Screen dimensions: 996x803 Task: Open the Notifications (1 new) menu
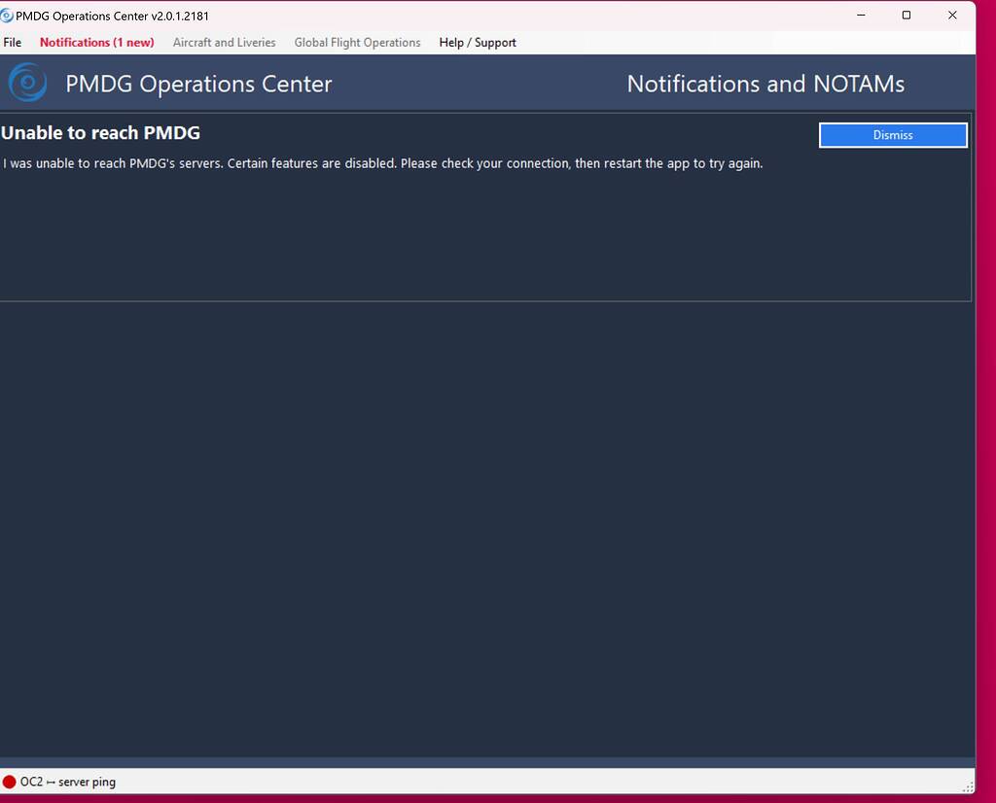tap(95, 42)
